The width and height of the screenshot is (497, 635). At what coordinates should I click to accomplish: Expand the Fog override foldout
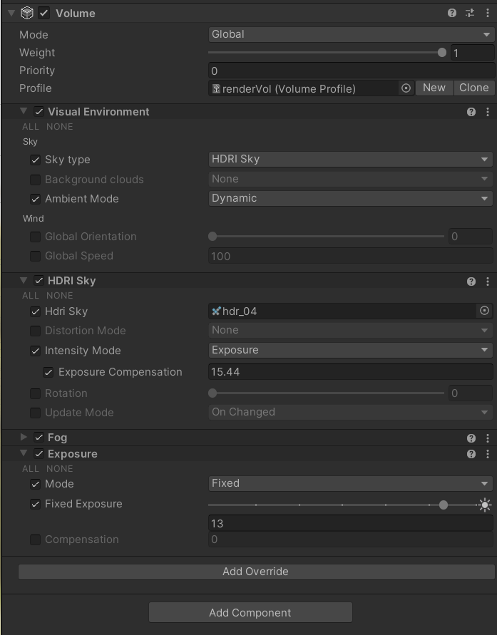tap(22, 438)
